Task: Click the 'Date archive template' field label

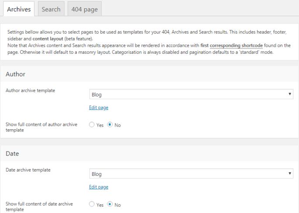Action: (x=28, y=170)
